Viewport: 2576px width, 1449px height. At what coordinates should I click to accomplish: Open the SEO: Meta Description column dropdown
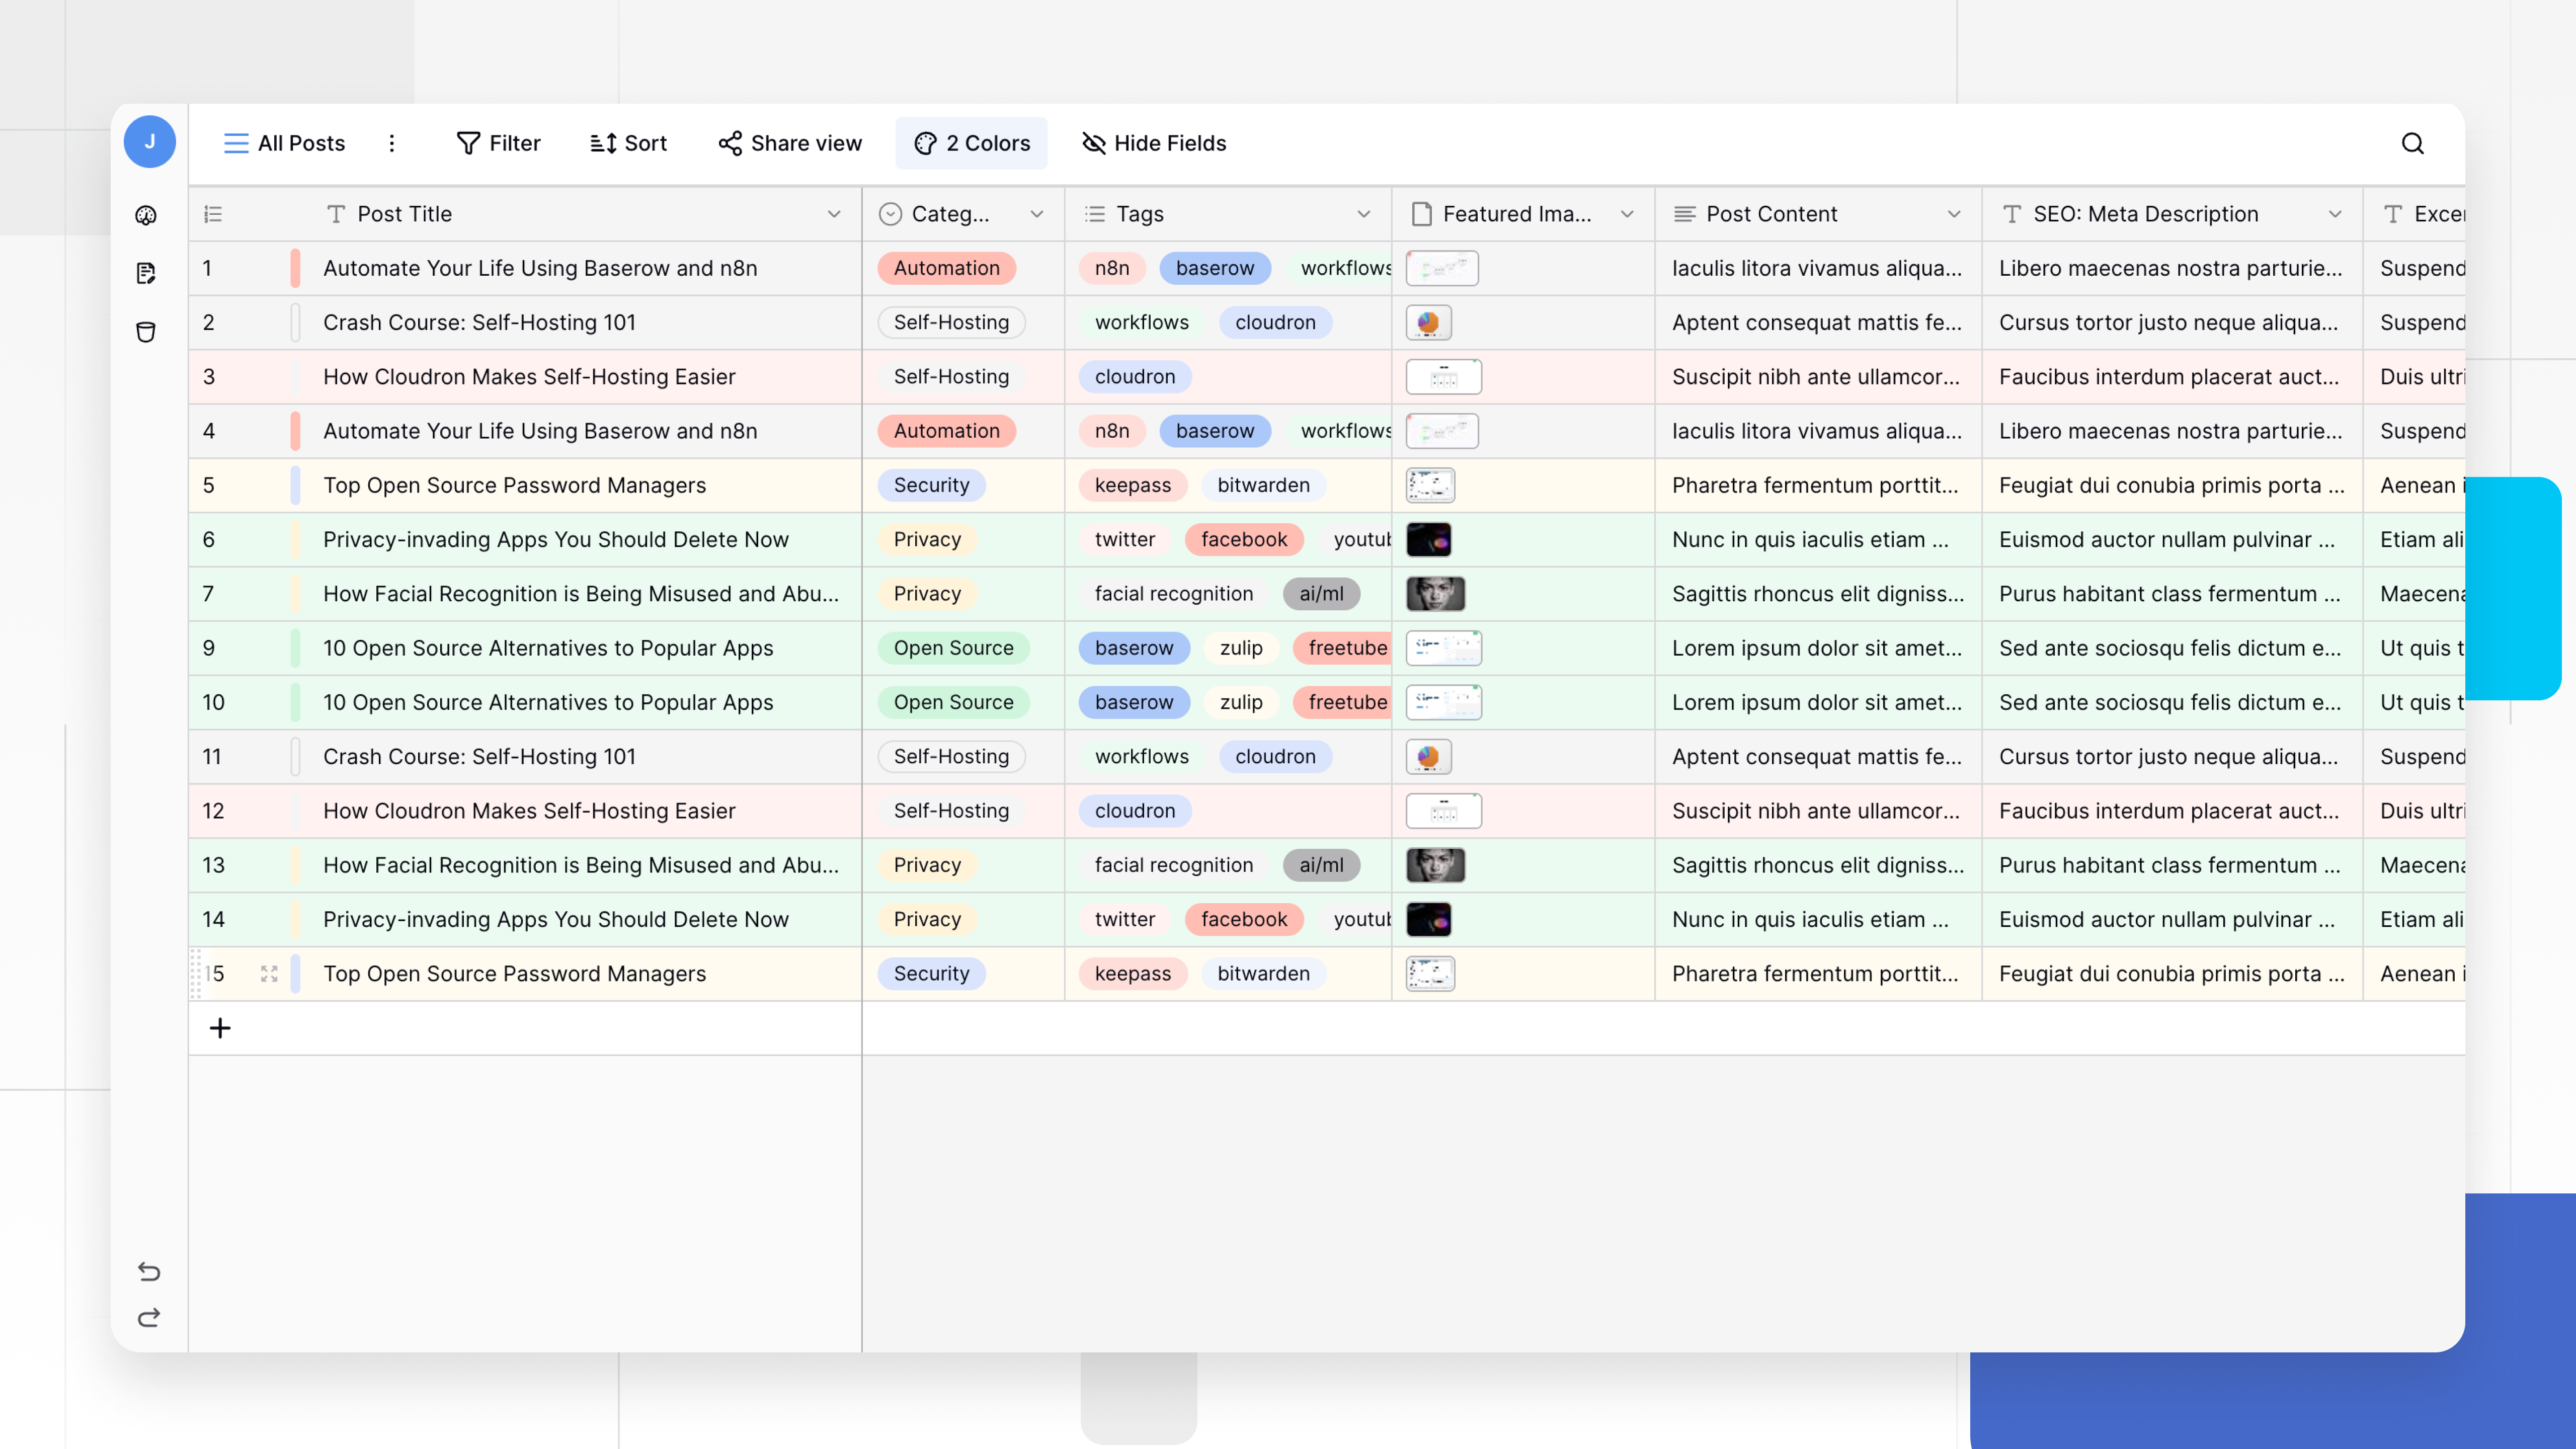point(2335,214)
